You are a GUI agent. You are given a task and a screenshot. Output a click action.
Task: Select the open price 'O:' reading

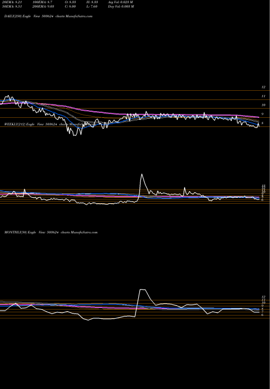[x=71, y=2]
